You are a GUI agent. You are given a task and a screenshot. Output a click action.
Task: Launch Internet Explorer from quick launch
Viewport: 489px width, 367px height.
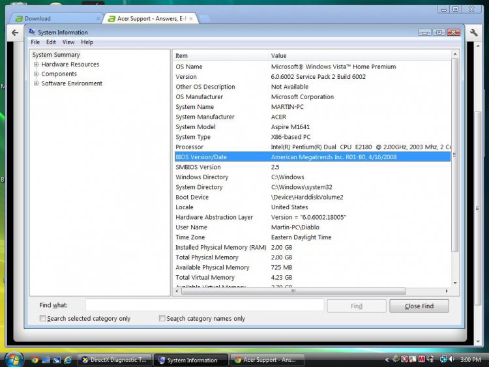coord(68,360)
